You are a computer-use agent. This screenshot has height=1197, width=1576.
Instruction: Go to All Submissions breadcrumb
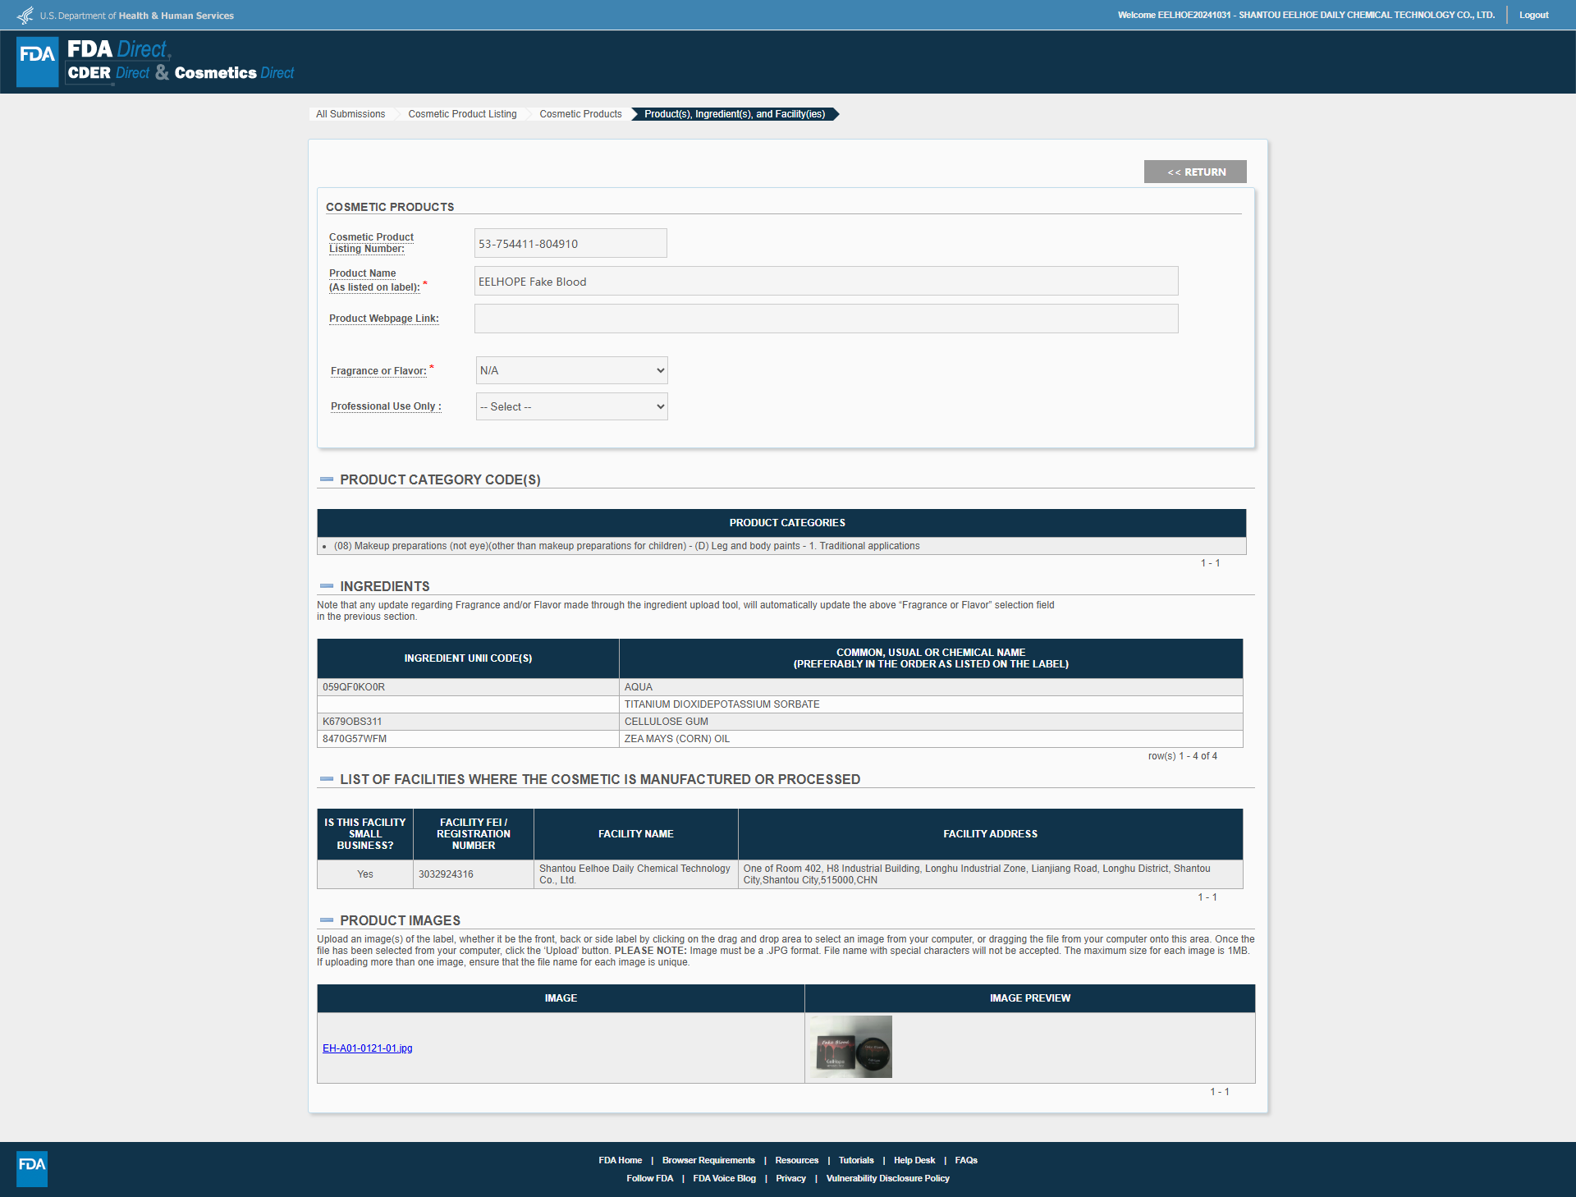350,114
